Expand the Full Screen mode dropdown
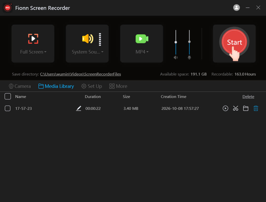This screenshot has height=202, width=266. (x=45, y=52)
